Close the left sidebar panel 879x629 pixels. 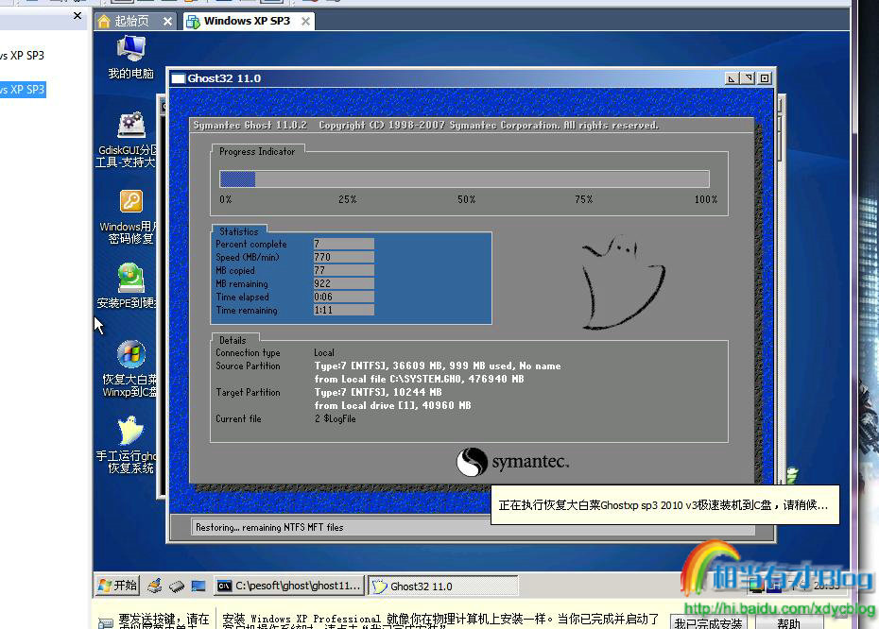tap(78, 16)
